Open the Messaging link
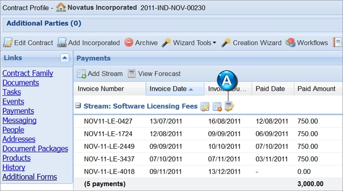 pos(20,120)
